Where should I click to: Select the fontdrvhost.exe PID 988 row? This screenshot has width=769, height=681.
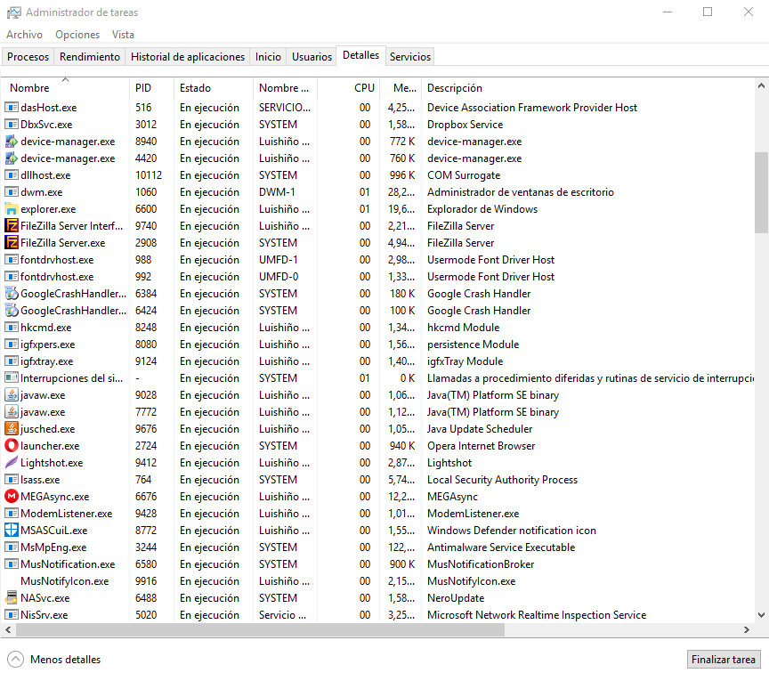pos(377,260)
